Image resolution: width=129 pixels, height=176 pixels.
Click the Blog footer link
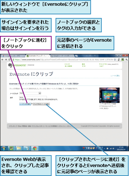click(20, 126)
